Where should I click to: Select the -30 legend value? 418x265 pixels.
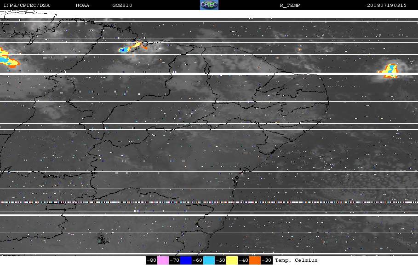(x=266, y=260)
